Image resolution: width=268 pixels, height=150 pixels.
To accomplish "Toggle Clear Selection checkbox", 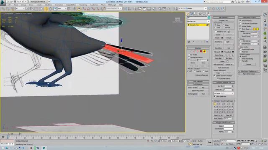I will (x=214, y=96).
